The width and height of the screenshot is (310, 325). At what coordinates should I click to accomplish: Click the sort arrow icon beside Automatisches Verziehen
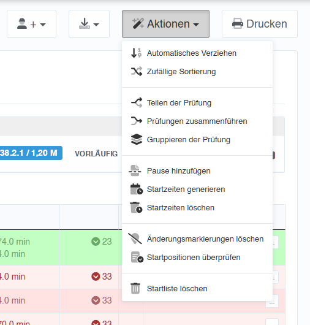click(136, 53)
